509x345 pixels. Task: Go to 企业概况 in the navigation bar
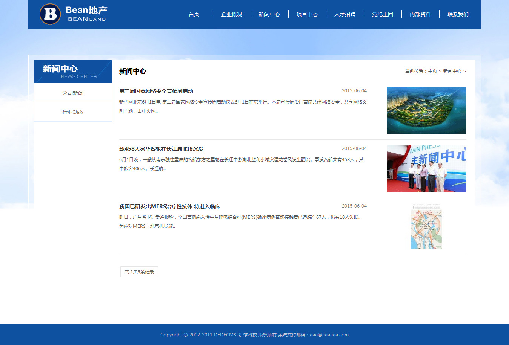[232, 14]
